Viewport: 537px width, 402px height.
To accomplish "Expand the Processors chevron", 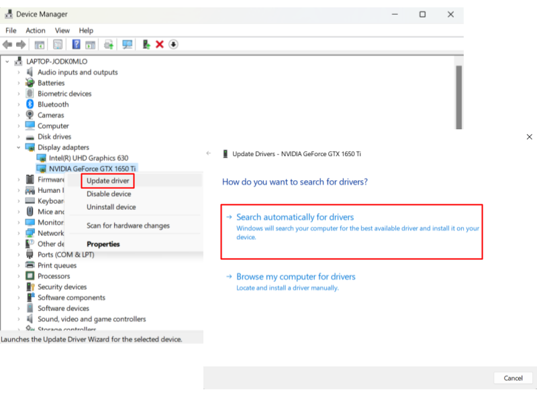I will tap(19, 276).
